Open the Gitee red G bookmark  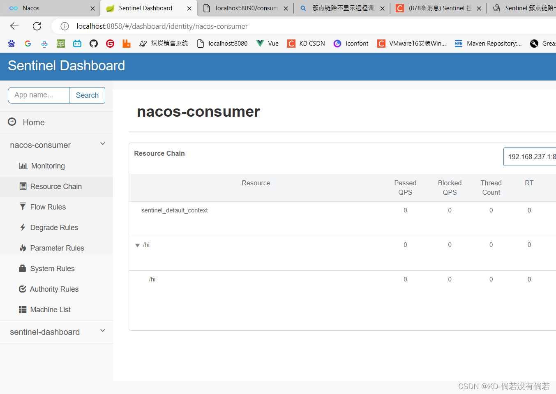pos(110,44)
